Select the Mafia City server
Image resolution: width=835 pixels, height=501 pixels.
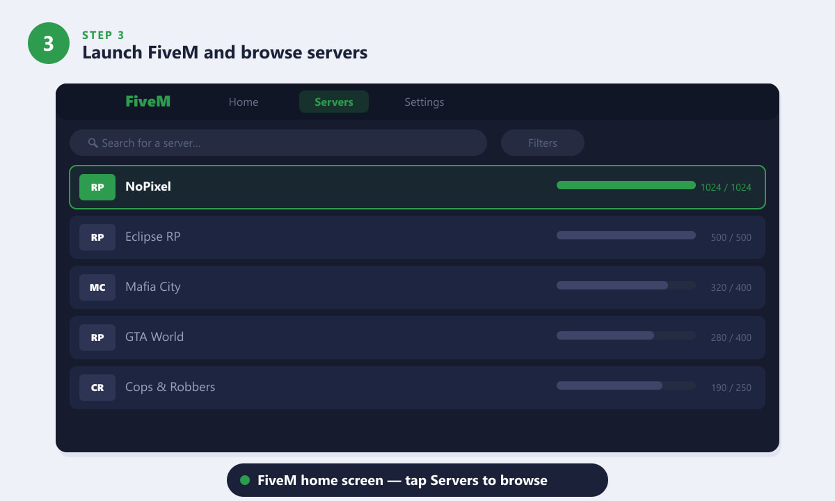tap(417, 287)
